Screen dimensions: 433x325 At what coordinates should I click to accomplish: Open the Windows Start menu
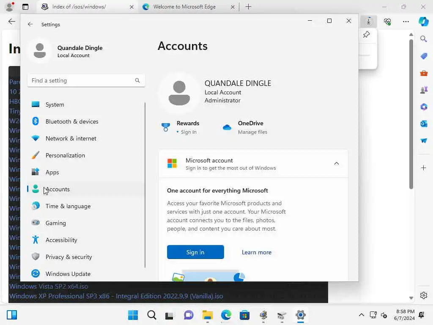133,315
